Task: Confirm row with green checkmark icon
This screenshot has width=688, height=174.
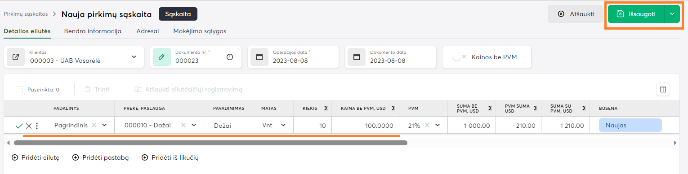Action: [19, 126]
